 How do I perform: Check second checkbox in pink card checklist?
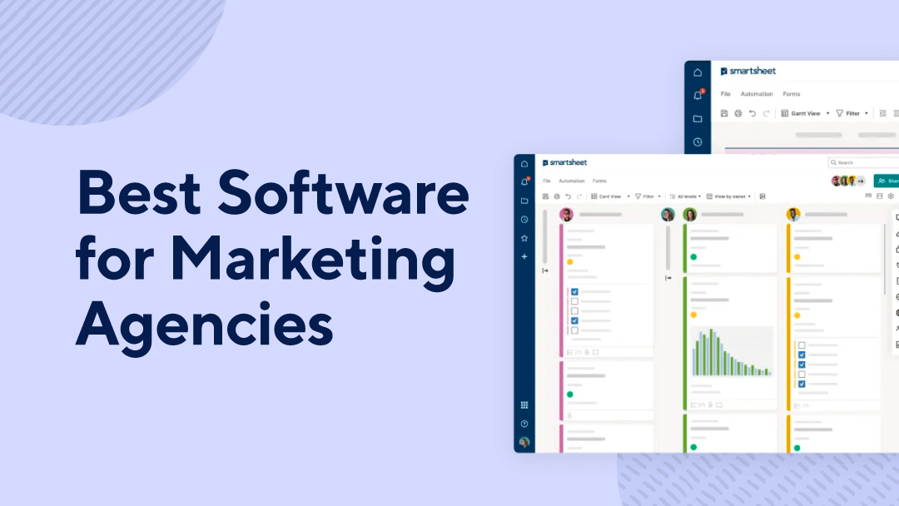(x=574, y=301)
